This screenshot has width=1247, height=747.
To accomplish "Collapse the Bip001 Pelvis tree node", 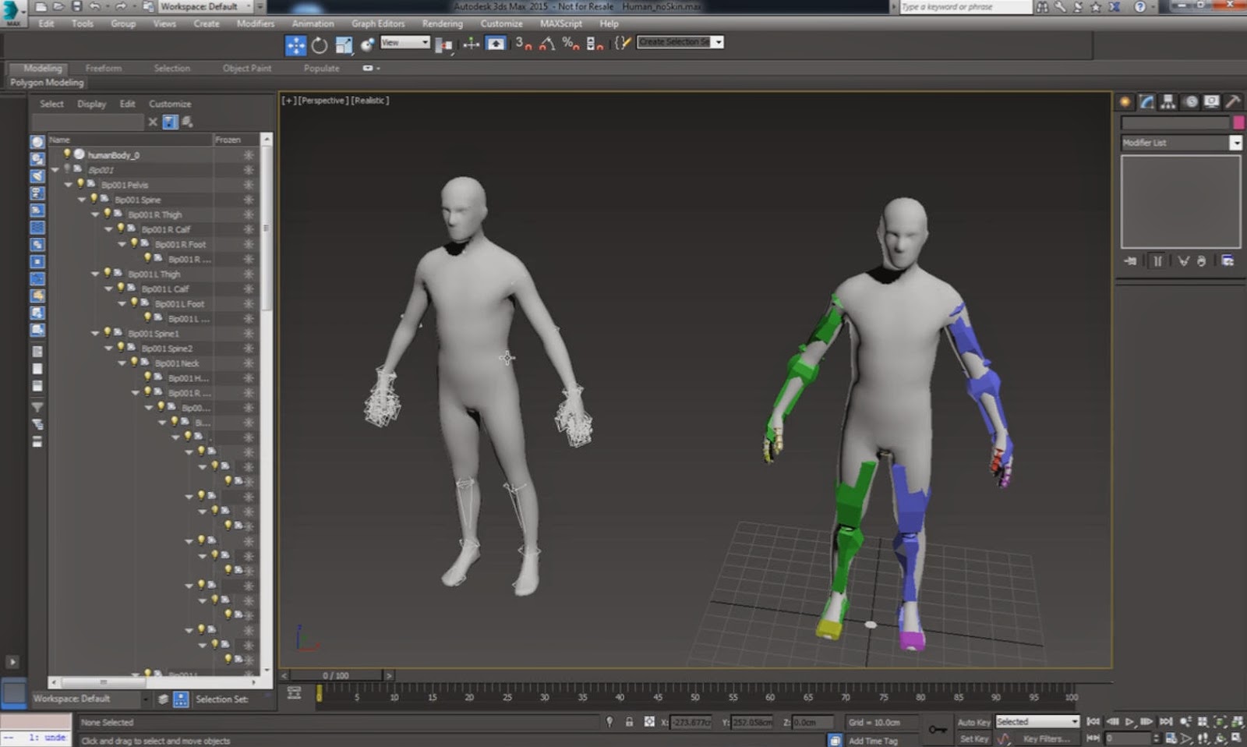I will tap(69, 185).
